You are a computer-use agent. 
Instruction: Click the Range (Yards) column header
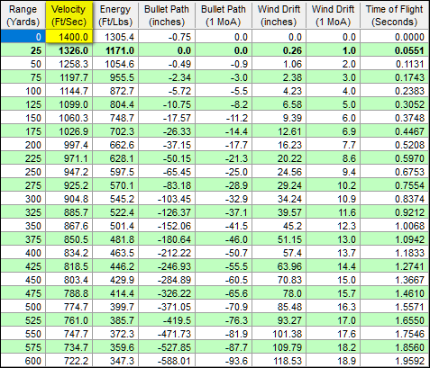tap(23, 15)
